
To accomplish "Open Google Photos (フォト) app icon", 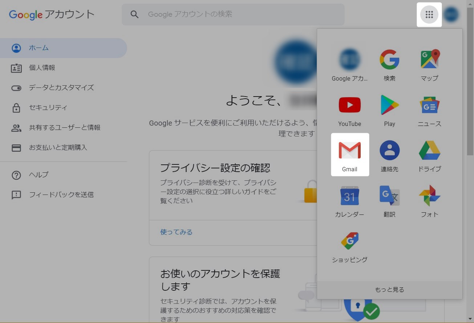I will point(430,200).
